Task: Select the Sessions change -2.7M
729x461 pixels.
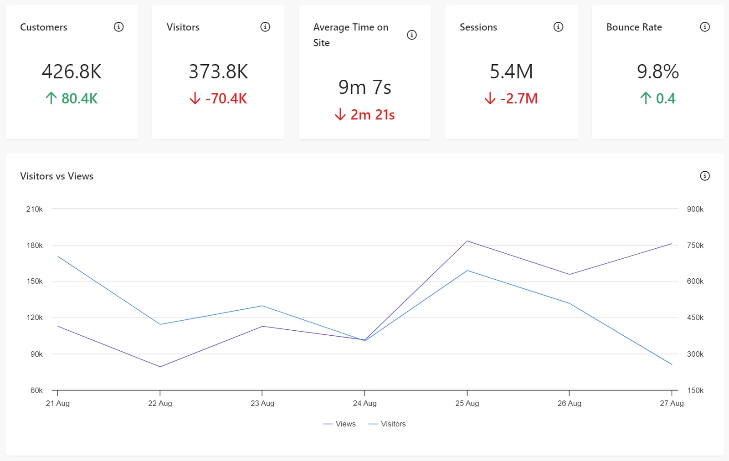Action: point(511,98)
